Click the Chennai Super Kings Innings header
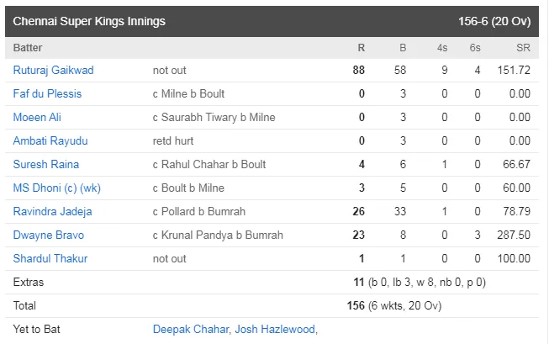Screen dimensions: 549x344 click(89, 21)
